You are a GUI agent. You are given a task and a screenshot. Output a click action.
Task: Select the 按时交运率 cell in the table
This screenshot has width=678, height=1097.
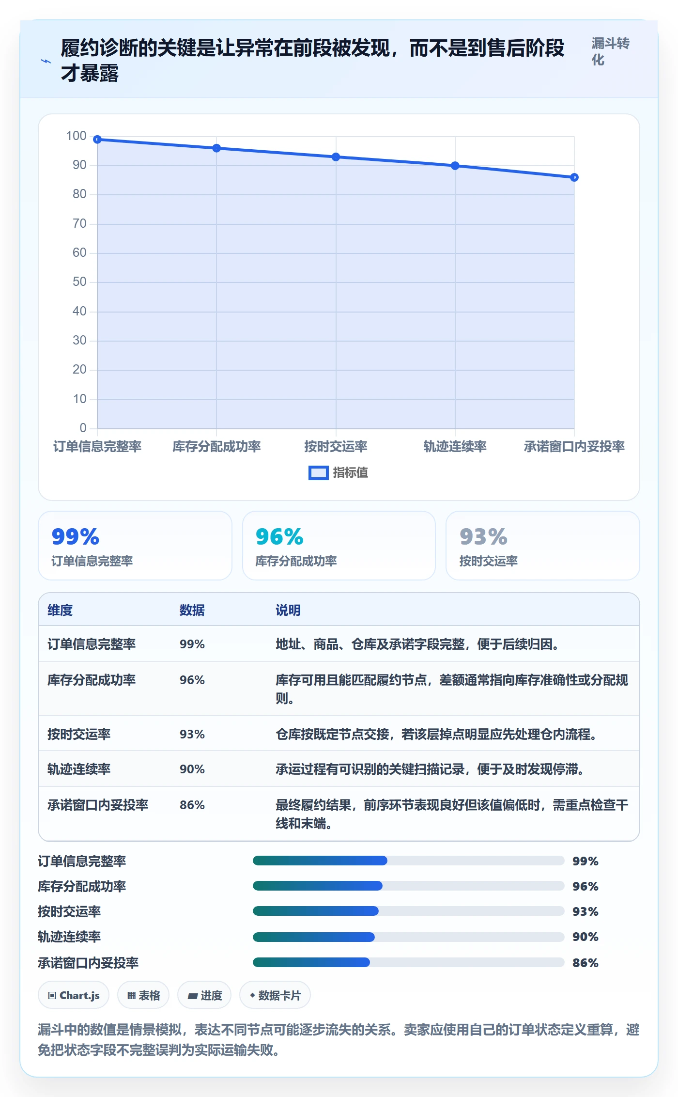(x=79, y=734)
